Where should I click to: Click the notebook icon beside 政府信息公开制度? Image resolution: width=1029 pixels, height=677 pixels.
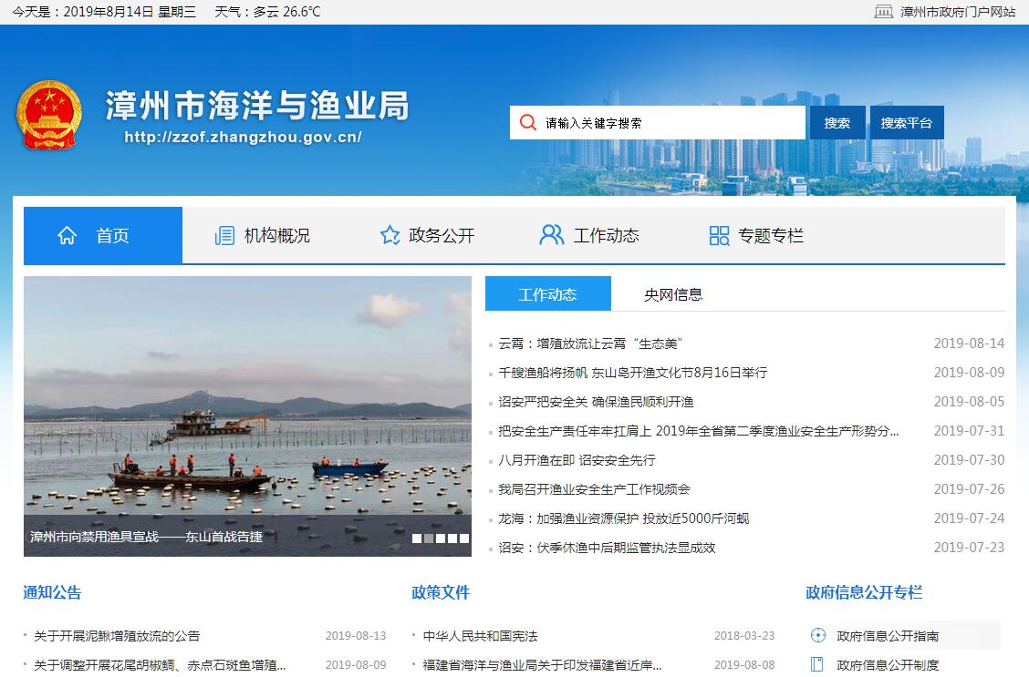coord(817,664)
